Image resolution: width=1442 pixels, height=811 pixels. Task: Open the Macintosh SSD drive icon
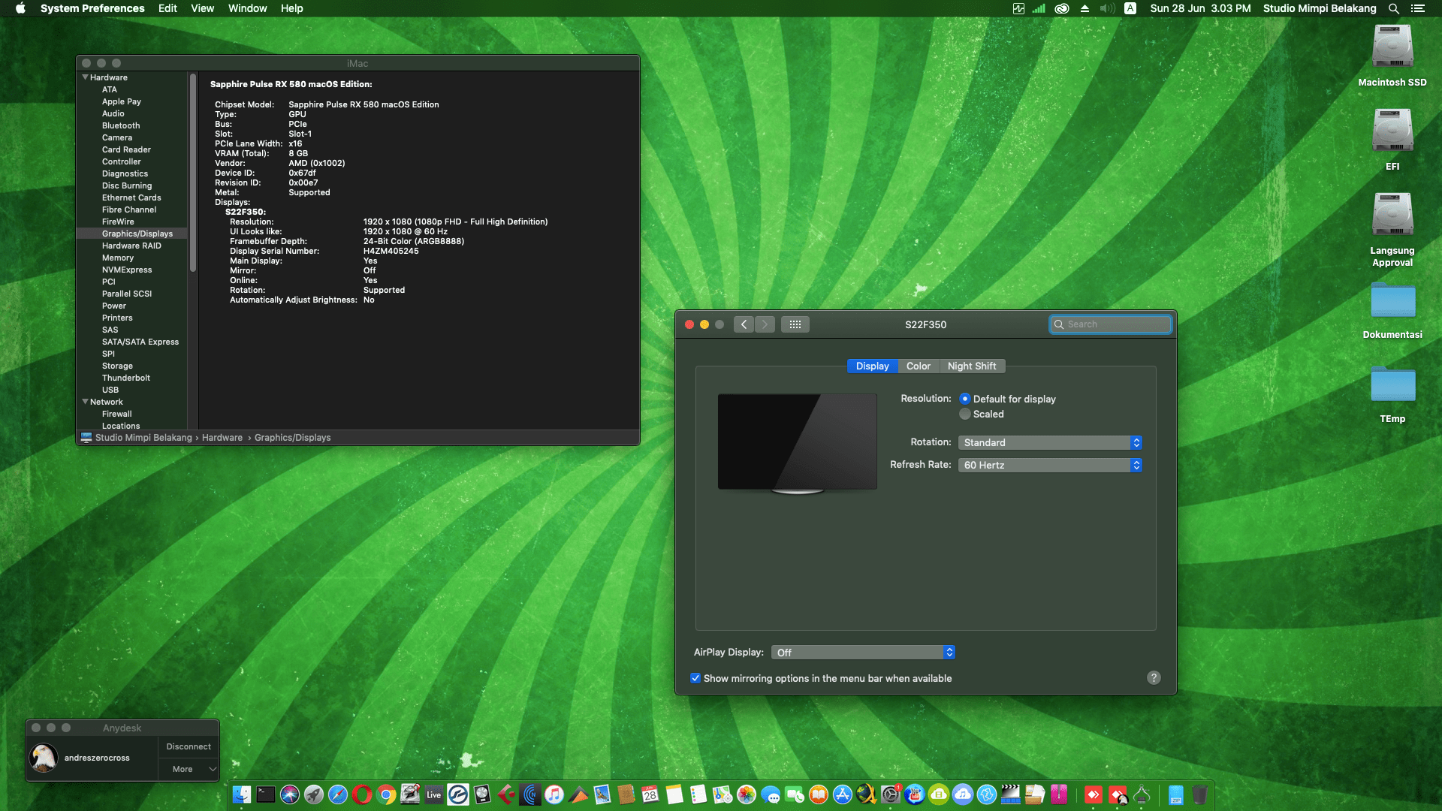pos(1392,48)
